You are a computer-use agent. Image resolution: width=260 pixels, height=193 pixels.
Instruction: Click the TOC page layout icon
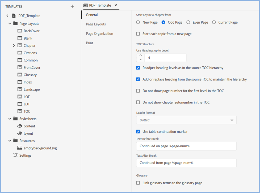point(19,111)
